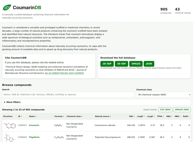Click the Cite CoumarinDB heading
The image size is (193, 142).
click(x=16, y=58)
